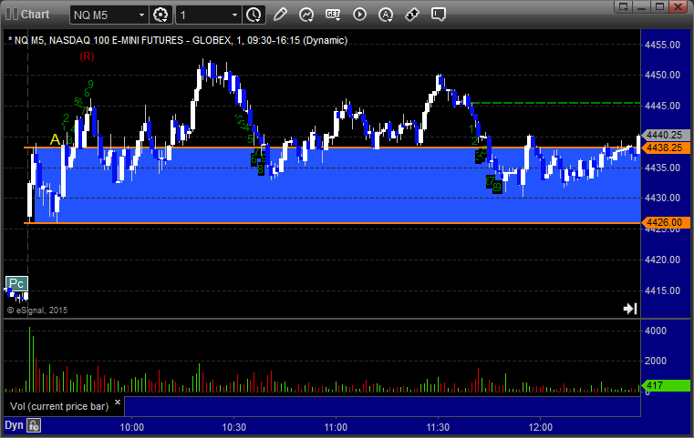Open the GET studies menu

[333, 15]
